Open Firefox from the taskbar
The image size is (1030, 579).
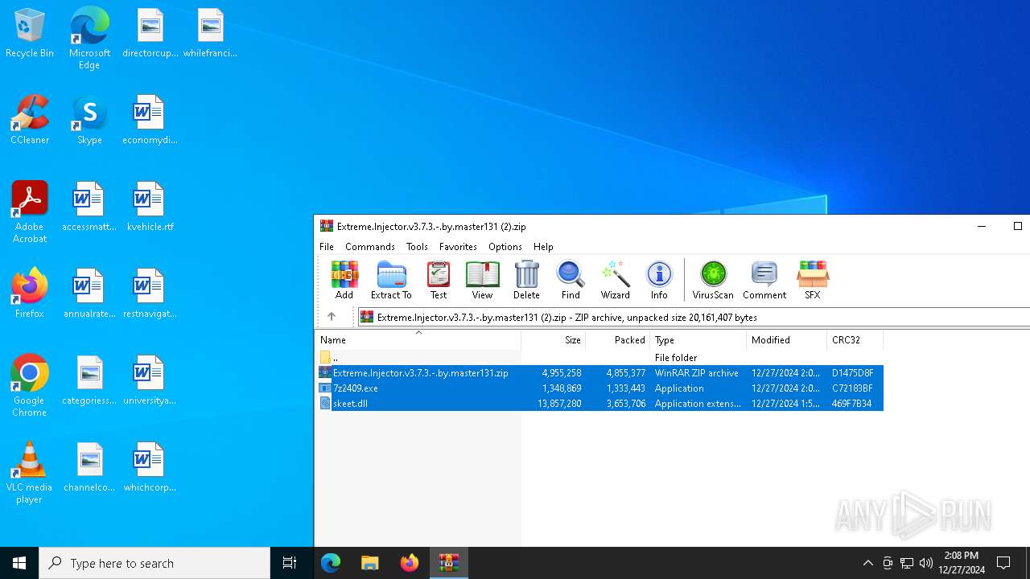click(410, 563)
